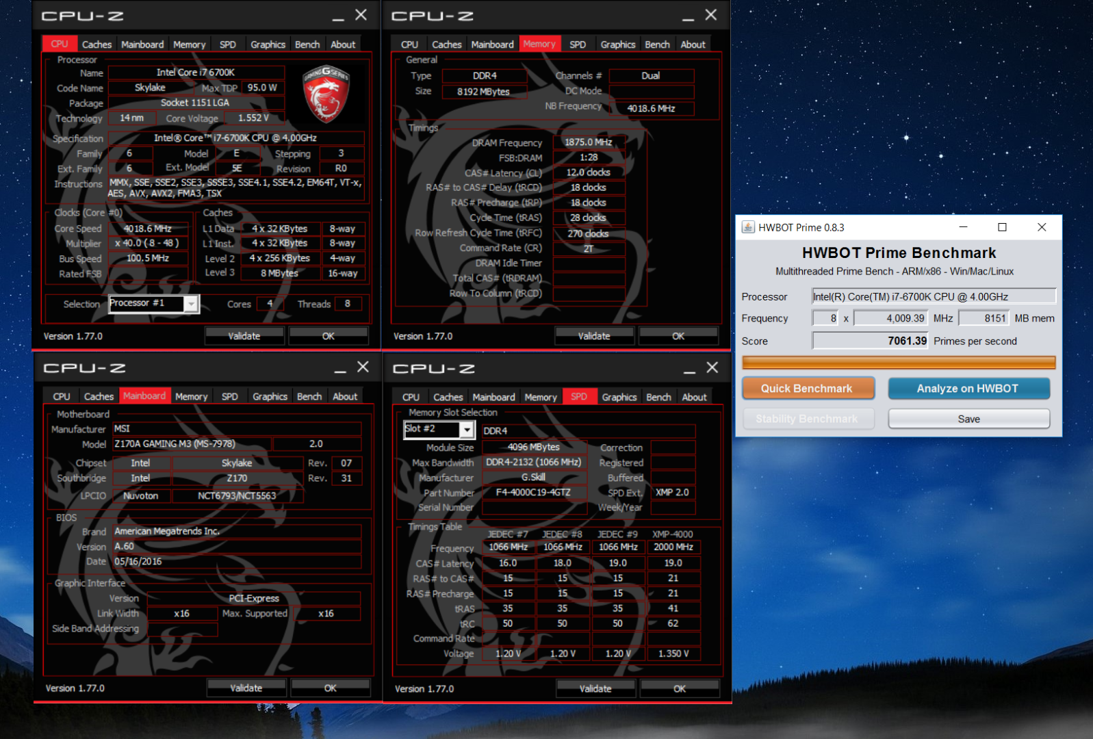Click the Score field showing 7061.39
The height and width of the screenshot is (739, 1093).
click(871, 341)
